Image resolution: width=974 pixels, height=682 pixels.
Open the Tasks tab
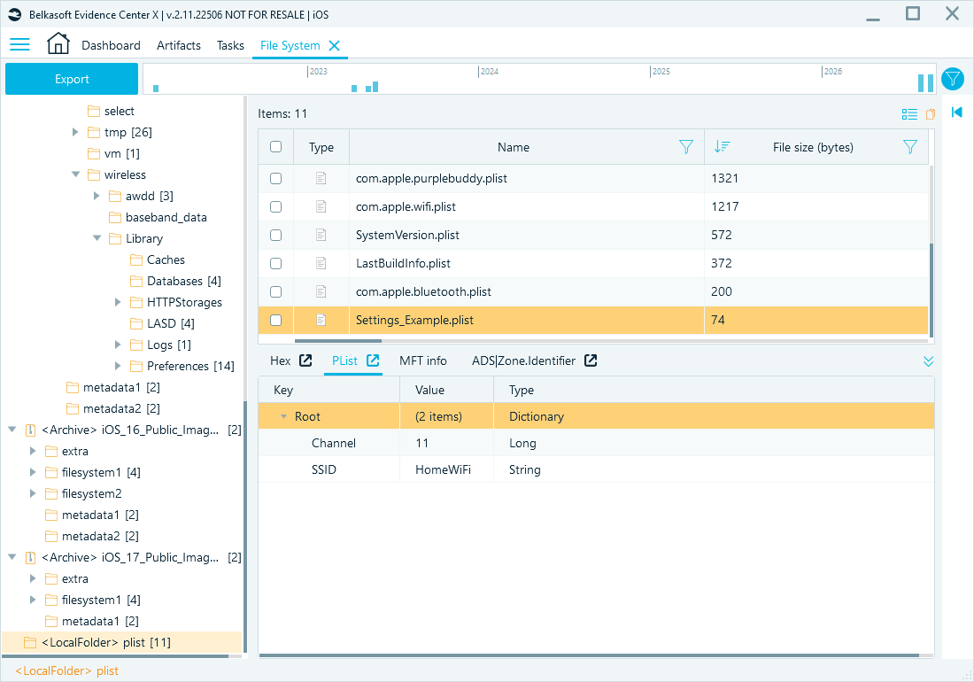(x=230, y=45)
